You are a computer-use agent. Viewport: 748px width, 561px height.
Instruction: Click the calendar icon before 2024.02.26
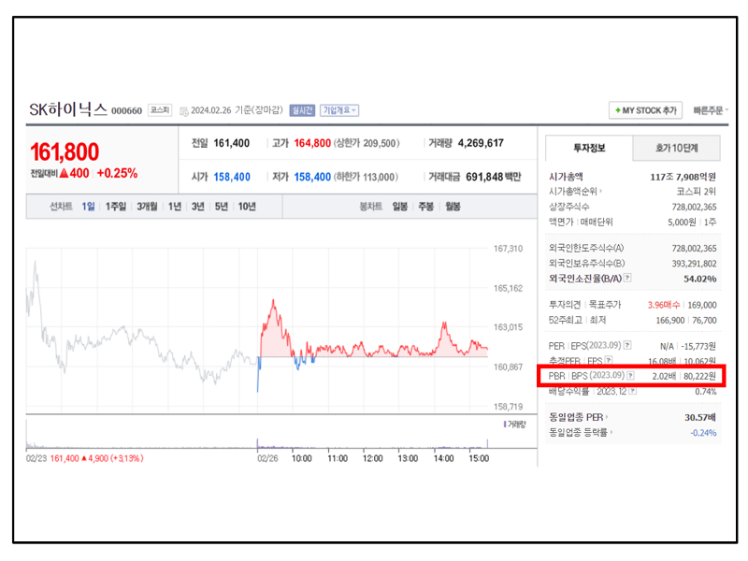click(183, 111)
